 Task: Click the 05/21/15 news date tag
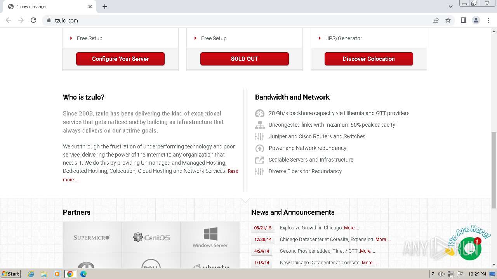(x=262, y=228)
